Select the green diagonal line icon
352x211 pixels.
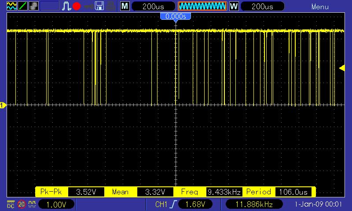click(x=22, y=6)
